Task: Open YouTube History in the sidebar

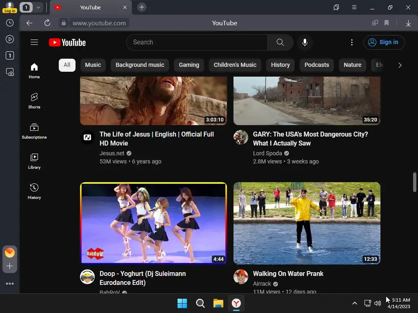Action: pos(34,192)
